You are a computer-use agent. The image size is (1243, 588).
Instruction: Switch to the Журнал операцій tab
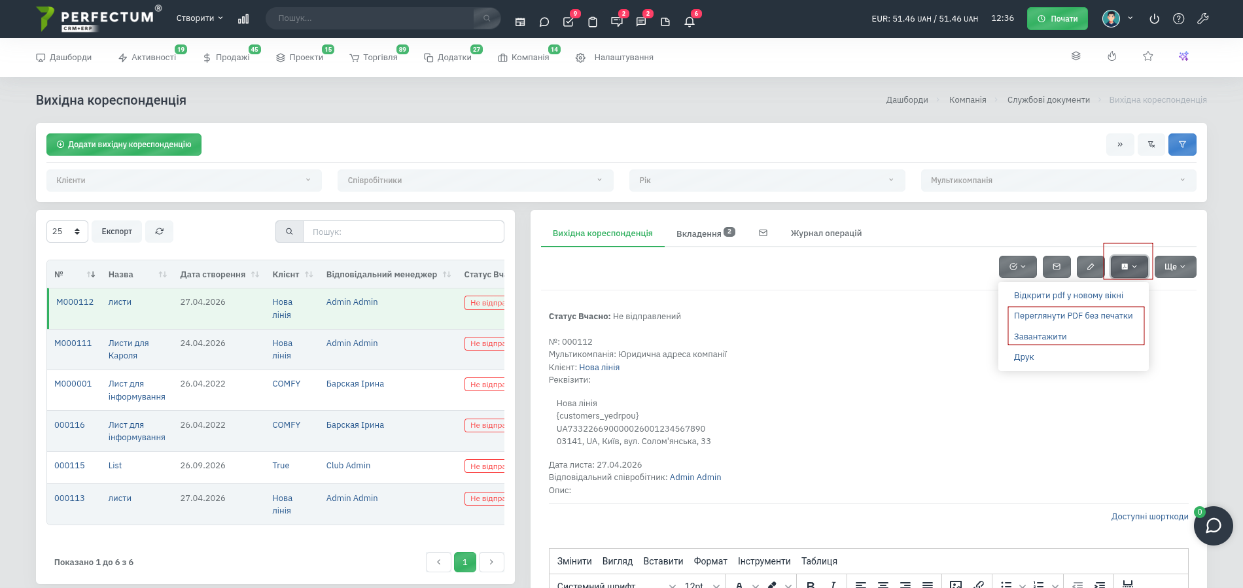(x=826, y=233)
